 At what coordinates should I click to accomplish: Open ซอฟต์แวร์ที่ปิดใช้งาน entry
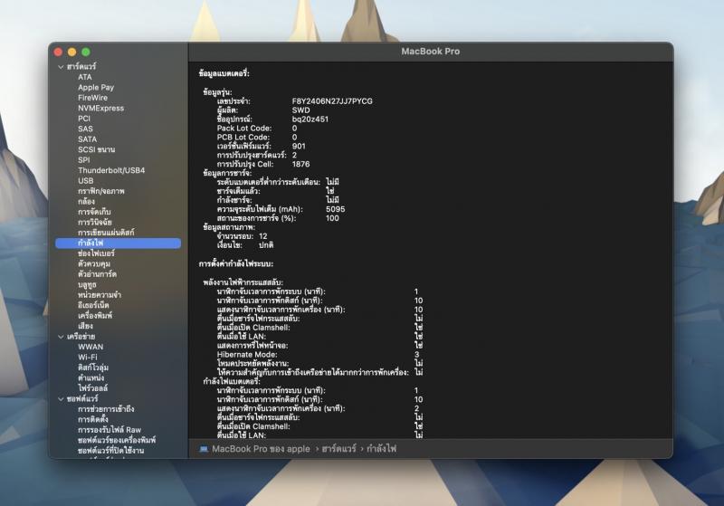[110, 451]
